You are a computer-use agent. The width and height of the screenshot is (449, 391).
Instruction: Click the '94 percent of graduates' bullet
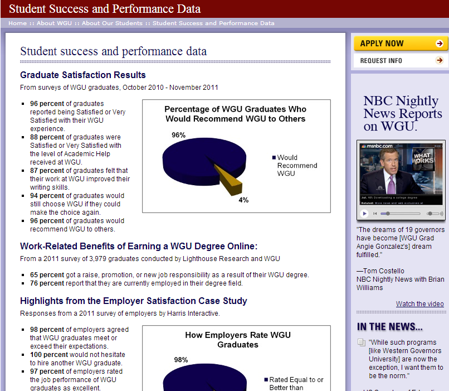(x=77, y=204)
